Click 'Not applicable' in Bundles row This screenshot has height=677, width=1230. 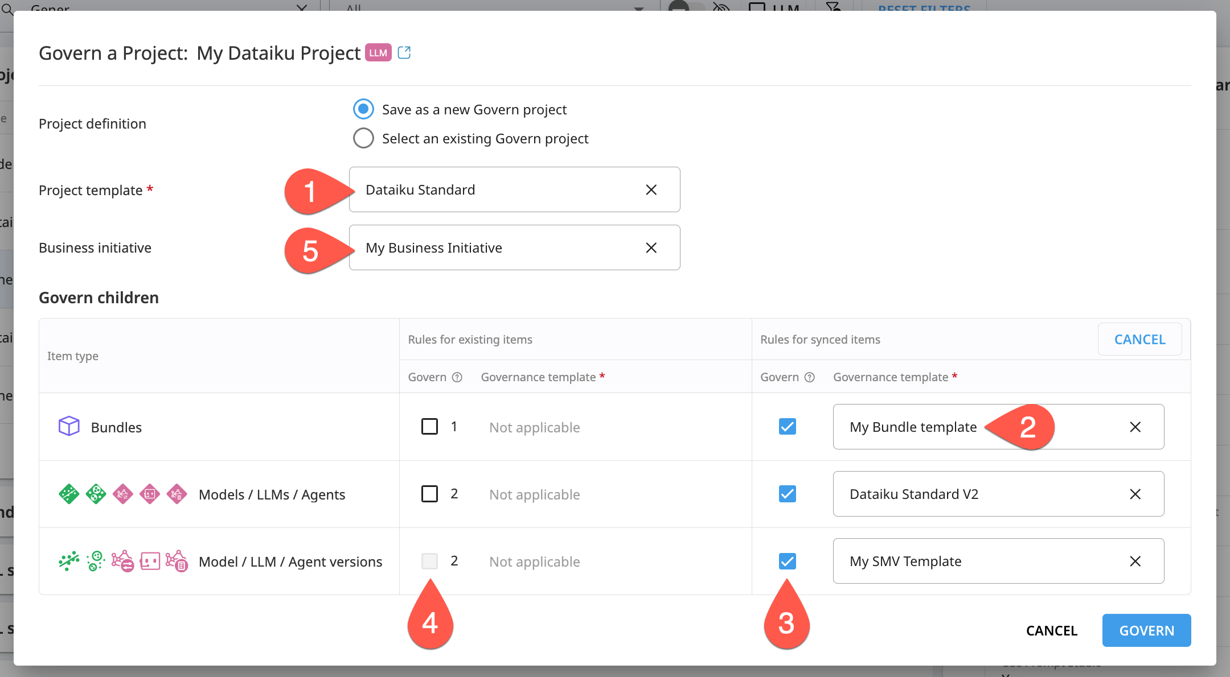coord(535,427)
